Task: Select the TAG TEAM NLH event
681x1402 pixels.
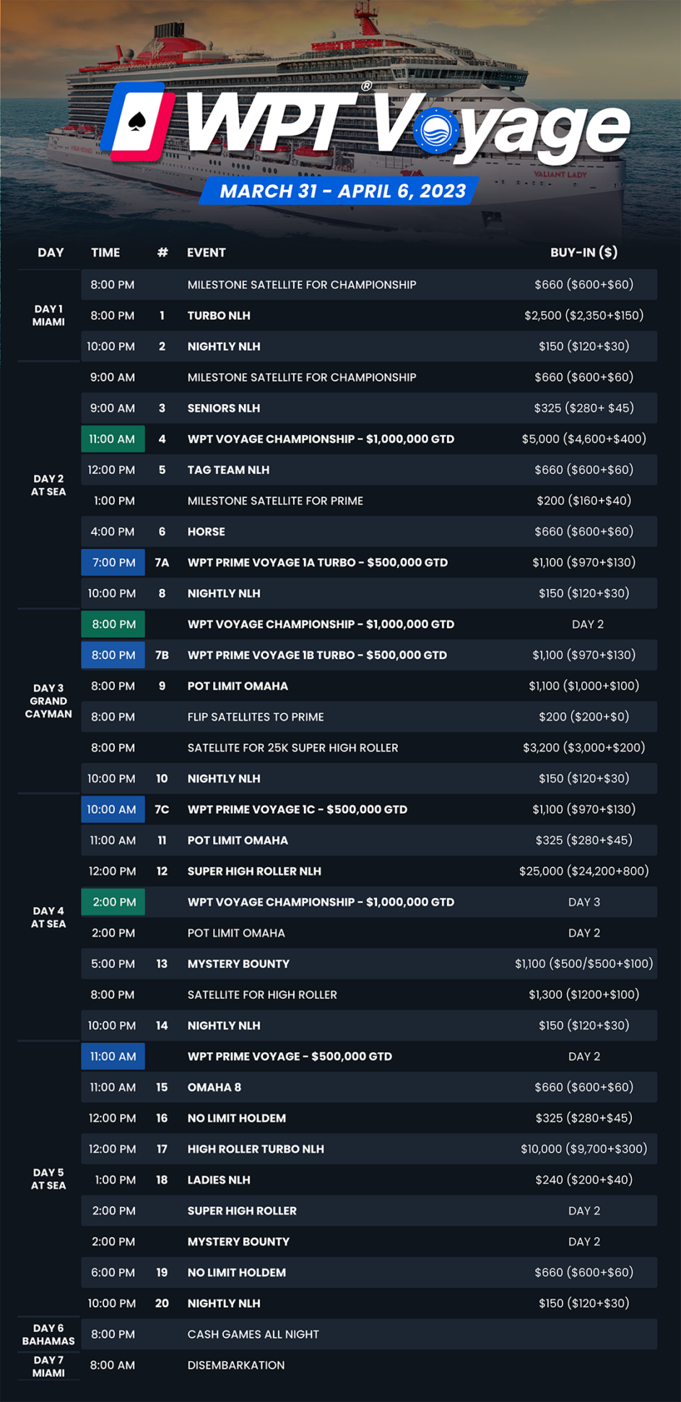Action: click(228, 470)
